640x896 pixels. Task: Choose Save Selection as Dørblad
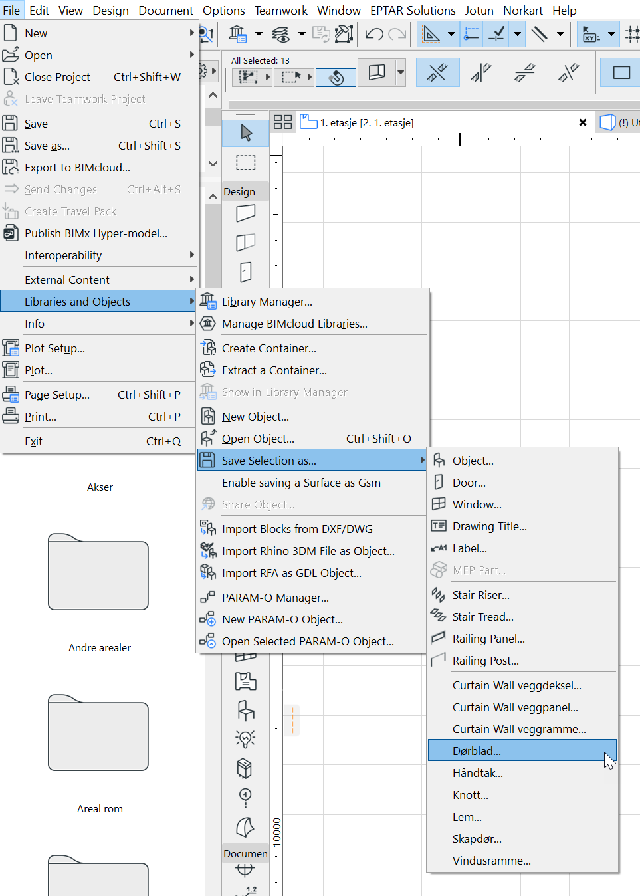(522, 751)
